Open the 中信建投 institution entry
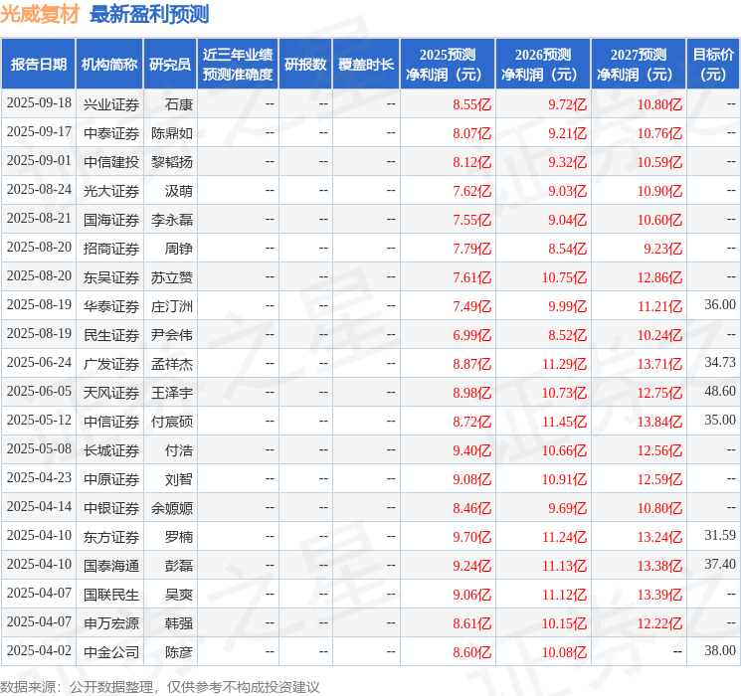The width and height of the screenshot is (741, 696). (x=110, y=161)
